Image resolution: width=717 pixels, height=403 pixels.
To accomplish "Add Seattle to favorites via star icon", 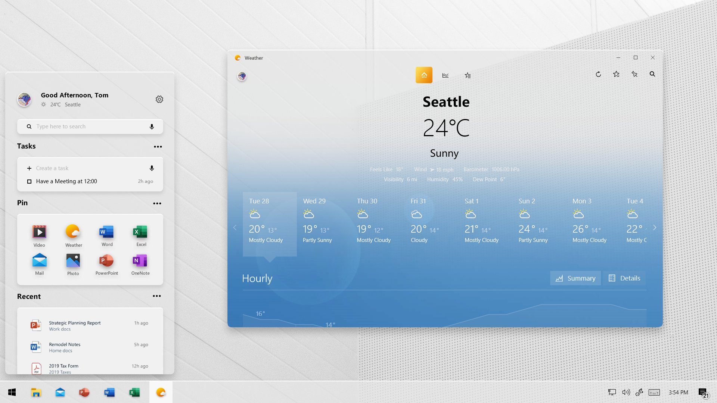I will tap(616, 74).
